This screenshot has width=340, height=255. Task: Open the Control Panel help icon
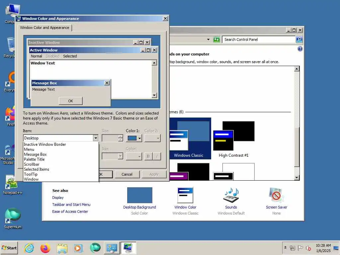pyautogui.click(x=300, y=49)
